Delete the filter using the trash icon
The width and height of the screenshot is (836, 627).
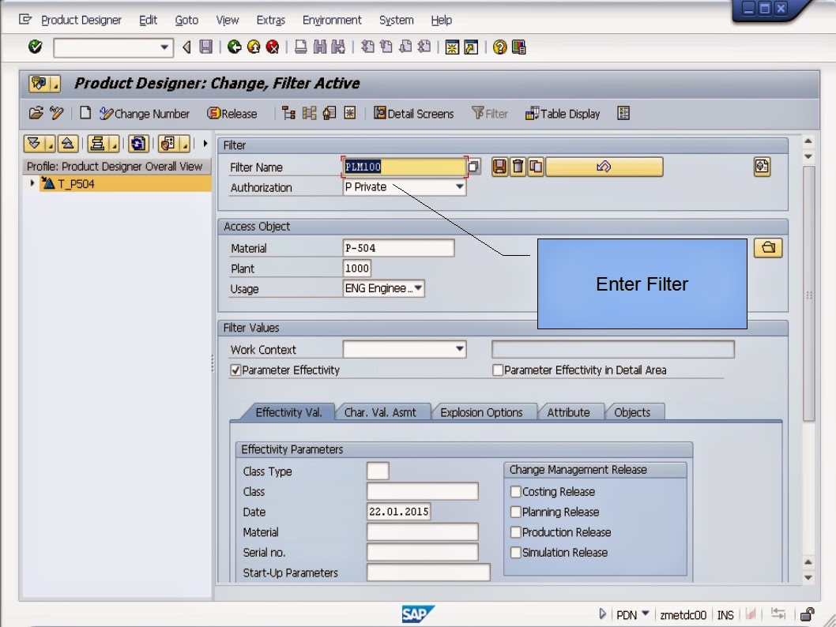[518, 167]
